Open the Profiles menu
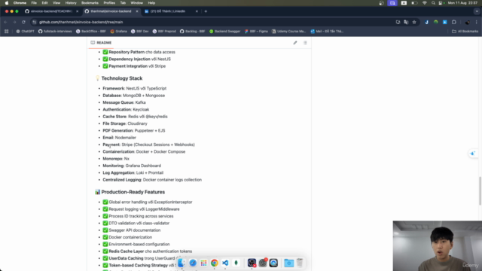Screen dimensions: 482x271 109,3
